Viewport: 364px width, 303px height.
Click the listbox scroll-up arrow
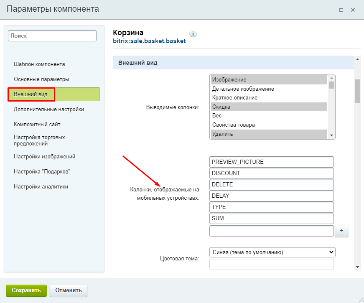click(x=331, y=78)
